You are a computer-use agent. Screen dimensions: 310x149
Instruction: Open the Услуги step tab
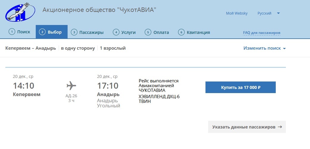click(124, 32)
